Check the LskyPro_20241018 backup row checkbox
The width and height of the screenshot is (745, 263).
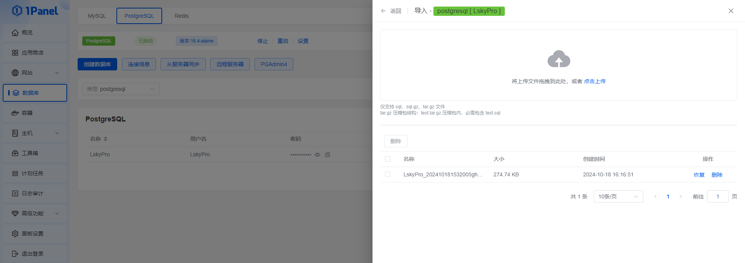click(388, 174)
